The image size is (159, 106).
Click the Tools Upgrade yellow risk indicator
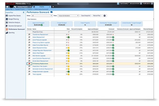69,74
